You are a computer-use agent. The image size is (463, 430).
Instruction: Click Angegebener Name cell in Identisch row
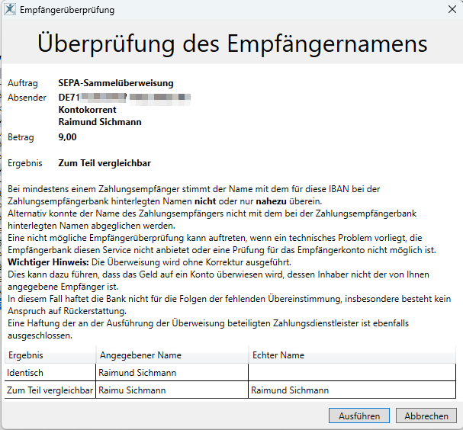(137, 373)
